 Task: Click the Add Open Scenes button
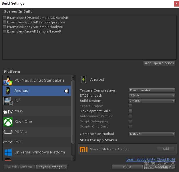pos(159,63)
